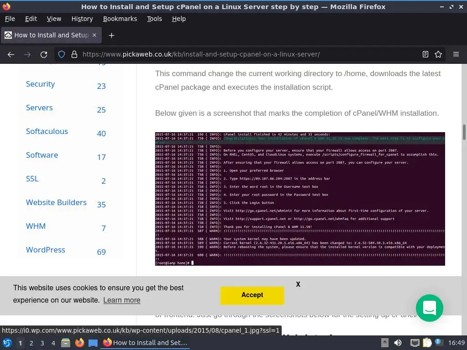Screen dimensions: 467x350
Task: Launch Firefox from taskbar launcher
Action: pos(79,343)
